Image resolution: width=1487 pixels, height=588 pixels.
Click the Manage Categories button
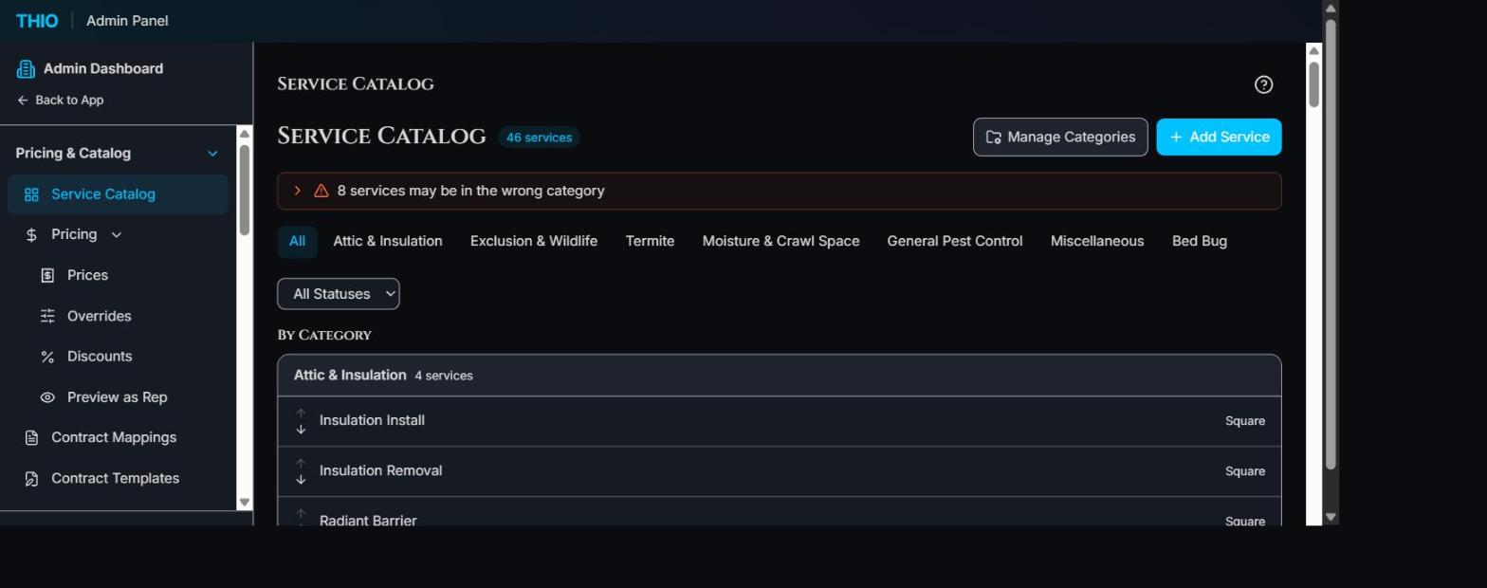tap(1060, 138)
